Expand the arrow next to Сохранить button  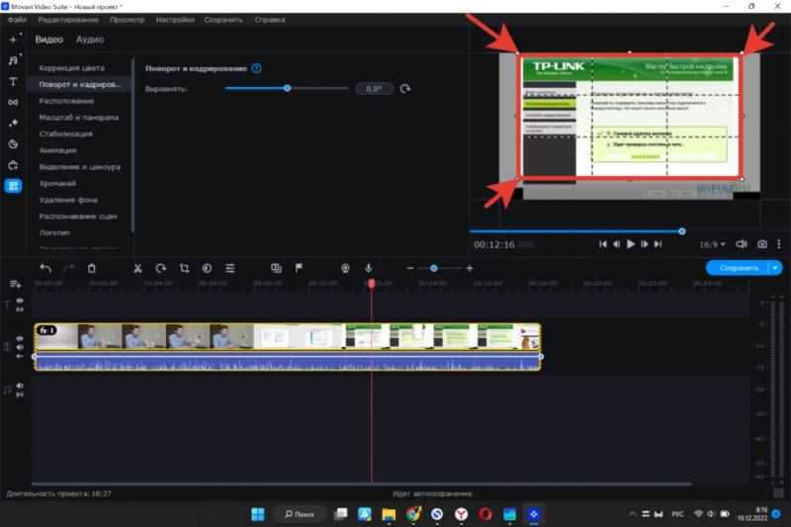776,268
